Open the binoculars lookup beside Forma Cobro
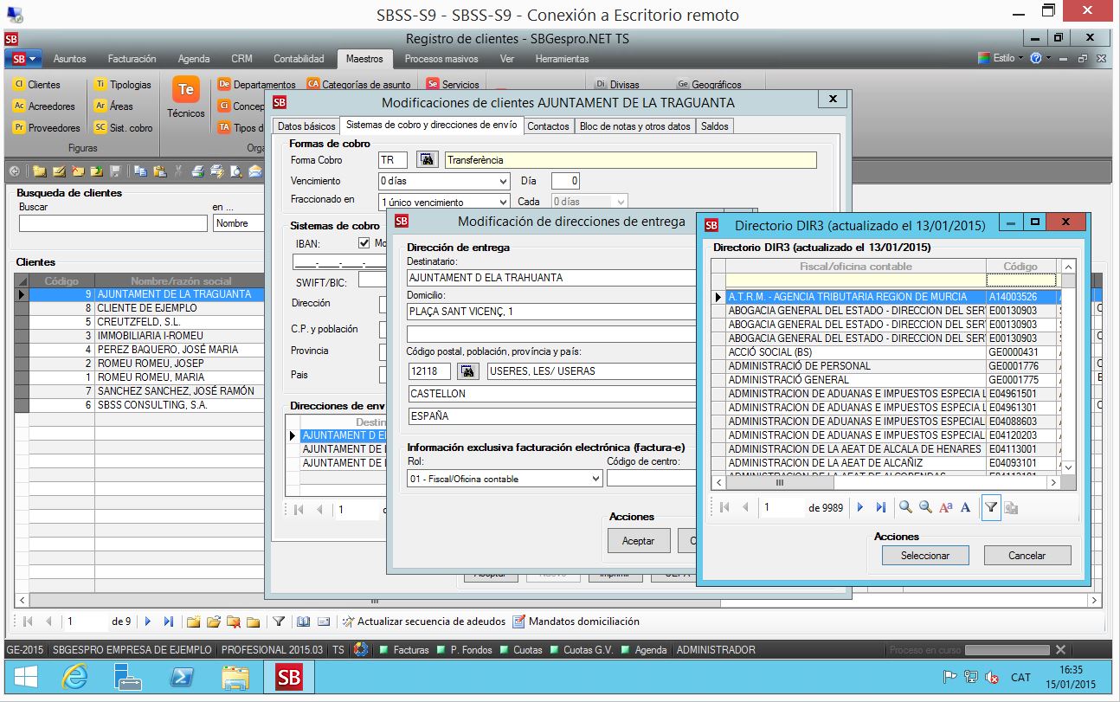Screen dimensions: 1120x702 [428, 159]
